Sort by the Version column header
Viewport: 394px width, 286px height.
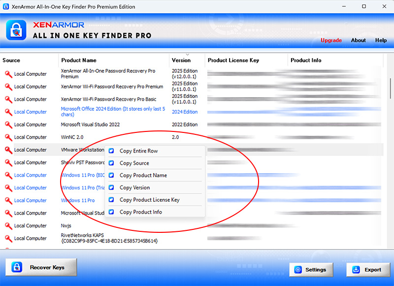coord(187,60)
